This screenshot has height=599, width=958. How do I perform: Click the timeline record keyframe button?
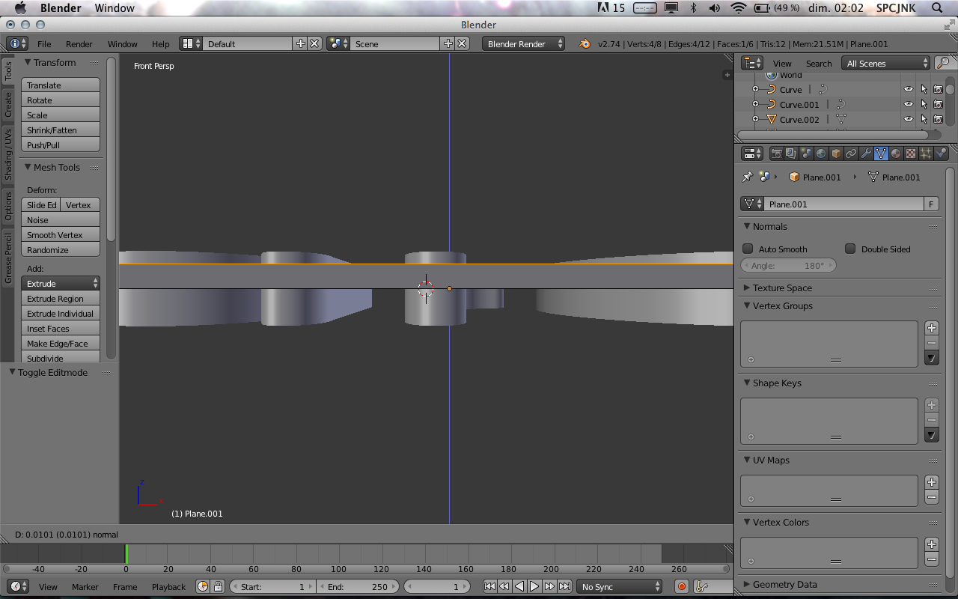[681, 586]
